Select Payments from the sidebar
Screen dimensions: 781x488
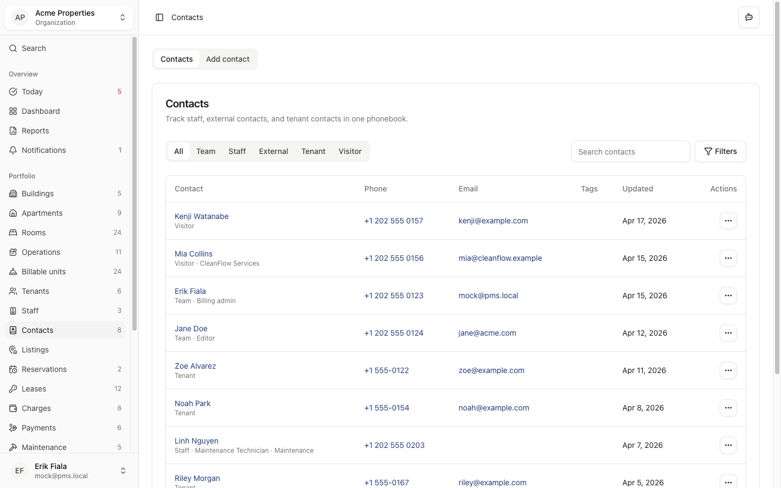pos(39,427)
